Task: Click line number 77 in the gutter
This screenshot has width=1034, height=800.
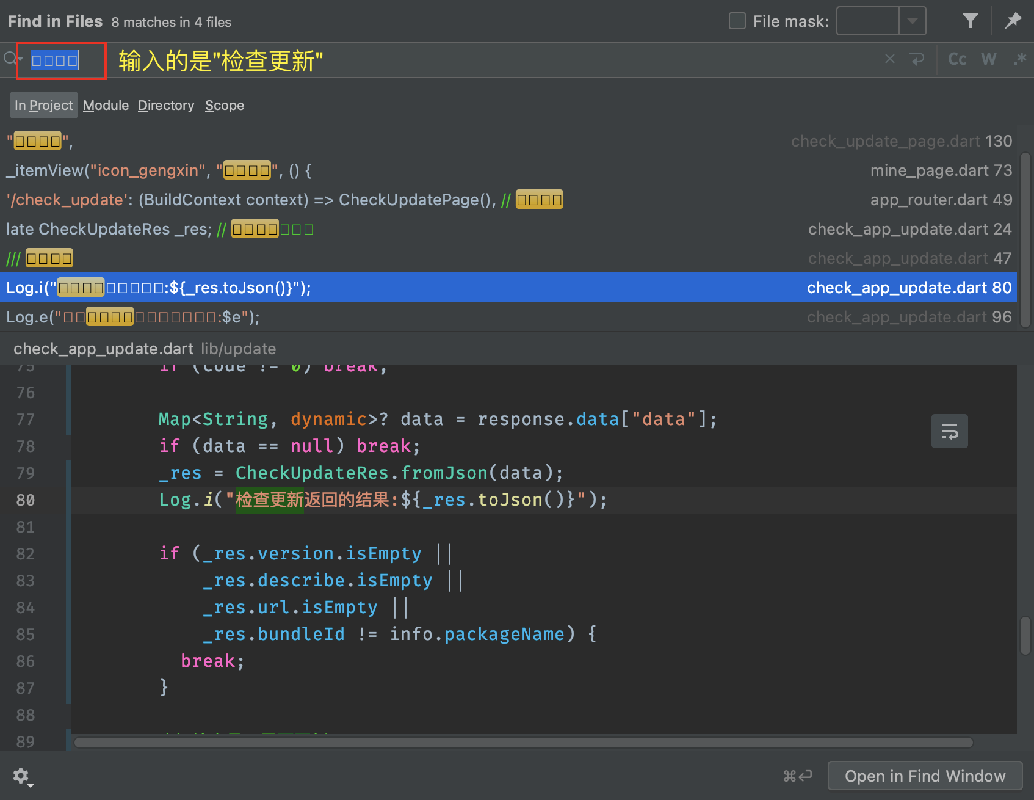Action: tap(26, 420)
